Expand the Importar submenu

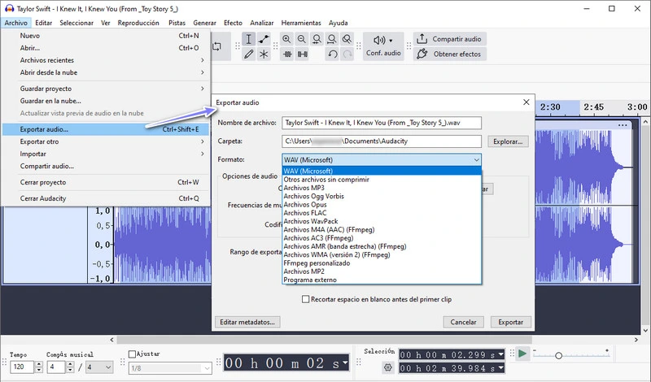point(106,154)
